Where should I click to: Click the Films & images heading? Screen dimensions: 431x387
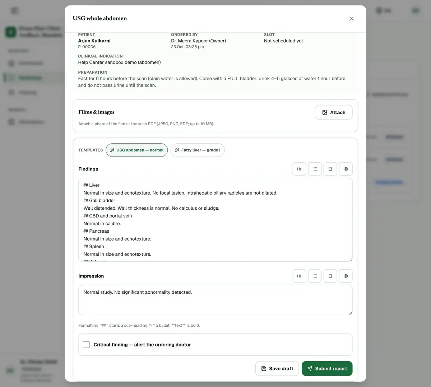tap(97, 112)
